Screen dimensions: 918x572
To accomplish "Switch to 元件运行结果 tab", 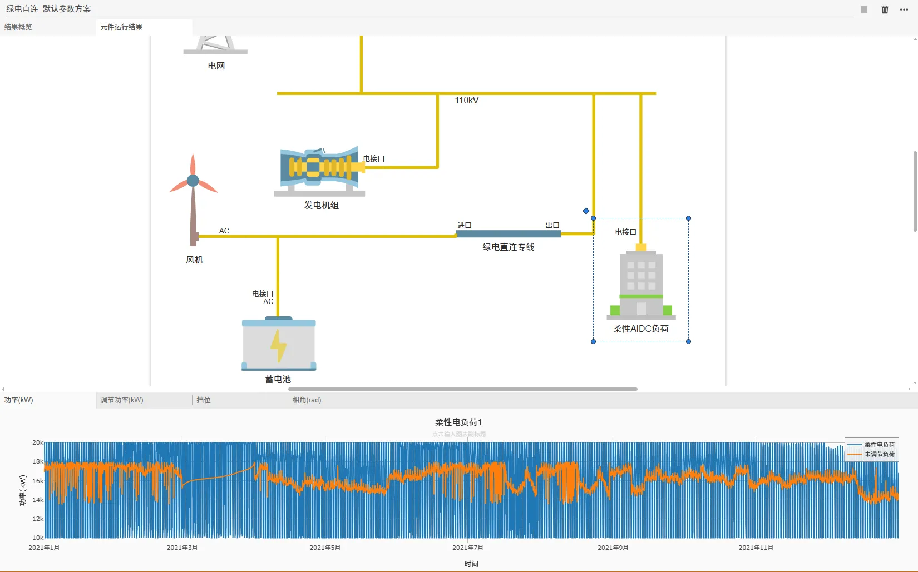I will pyautogui.click(x=121, y=27).
